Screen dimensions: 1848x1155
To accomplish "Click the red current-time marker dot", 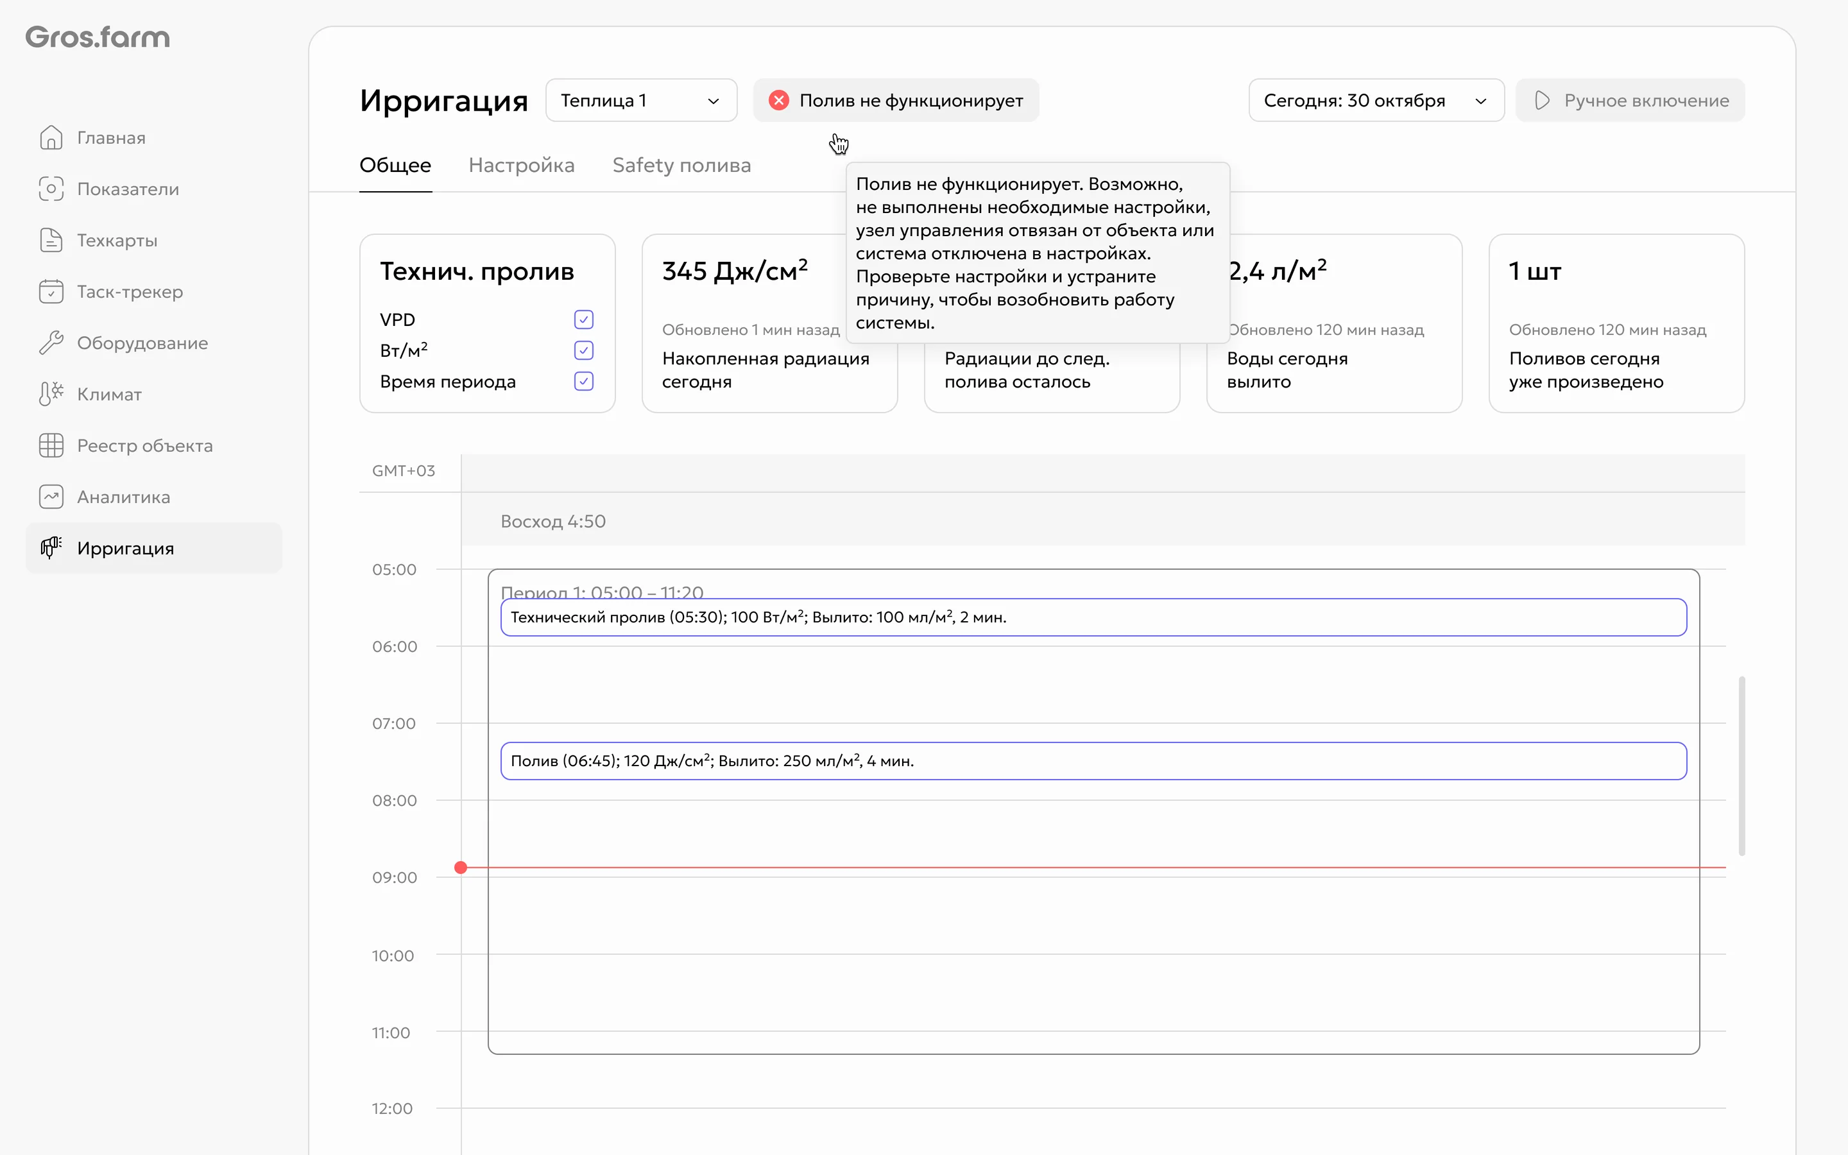I will pos(461,868).
